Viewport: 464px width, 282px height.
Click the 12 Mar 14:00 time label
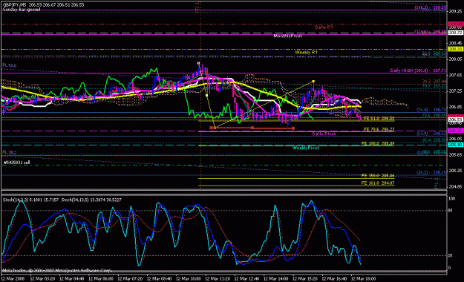(x=275, y=279)
